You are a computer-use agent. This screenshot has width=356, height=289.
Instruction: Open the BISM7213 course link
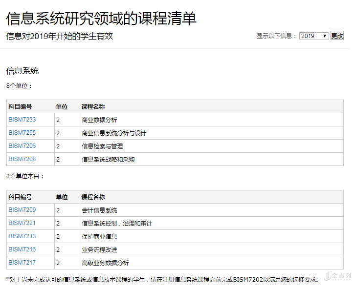tap(22, 236)
